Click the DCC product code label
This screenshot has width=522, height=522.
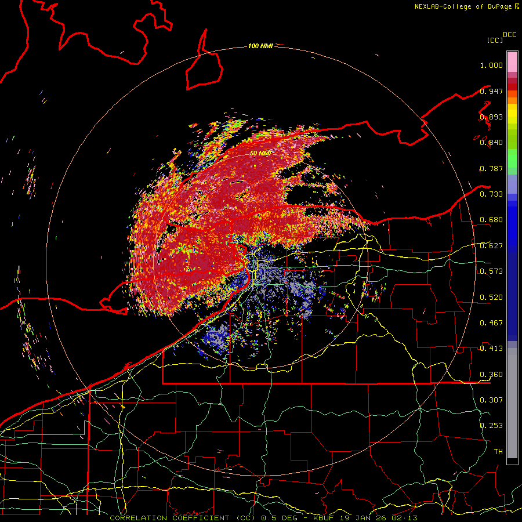point(509,35)
